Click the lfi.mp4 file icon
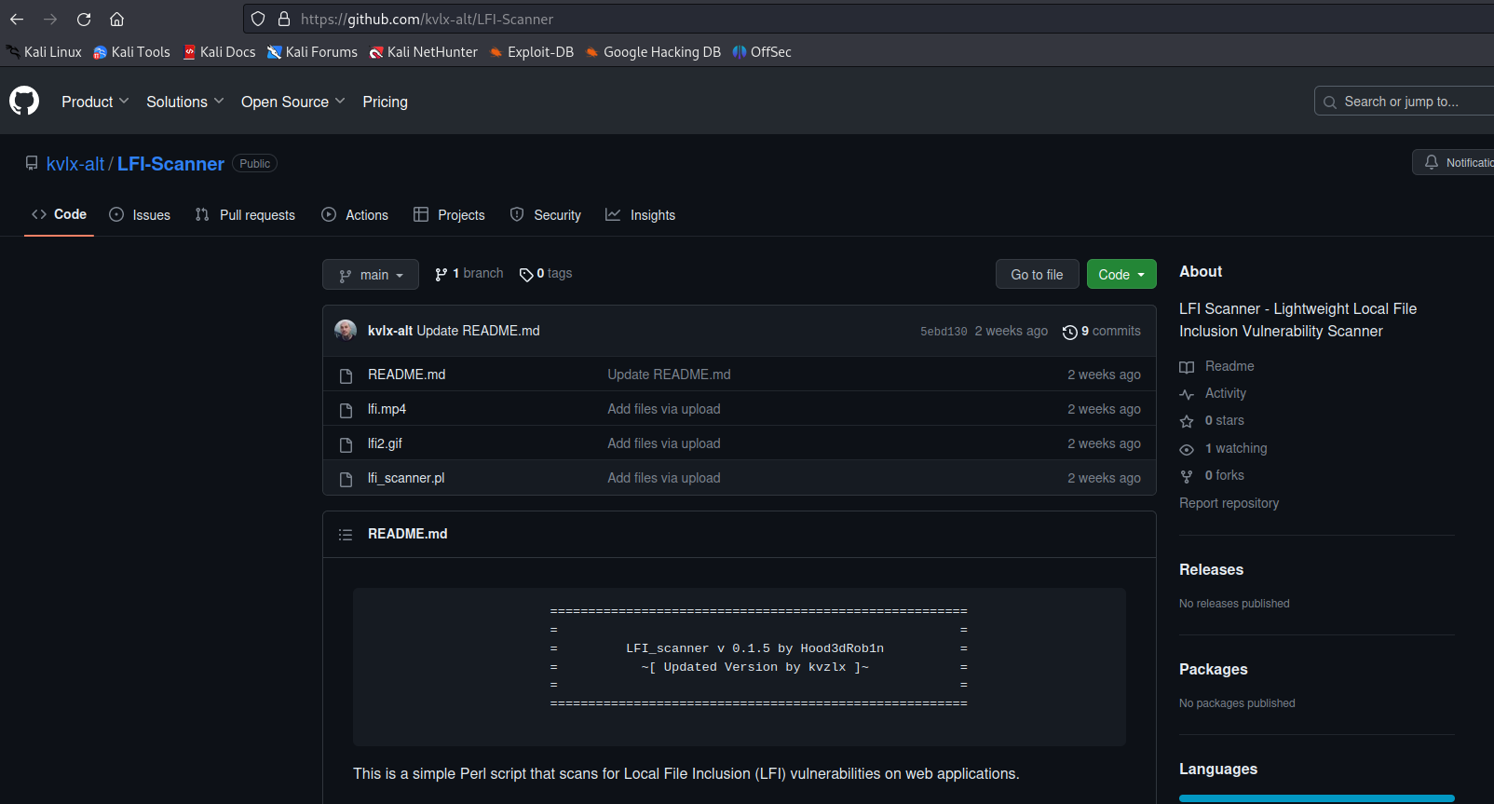The width and height of the screenshot is (1494, 804). click(x=346, y=410)
